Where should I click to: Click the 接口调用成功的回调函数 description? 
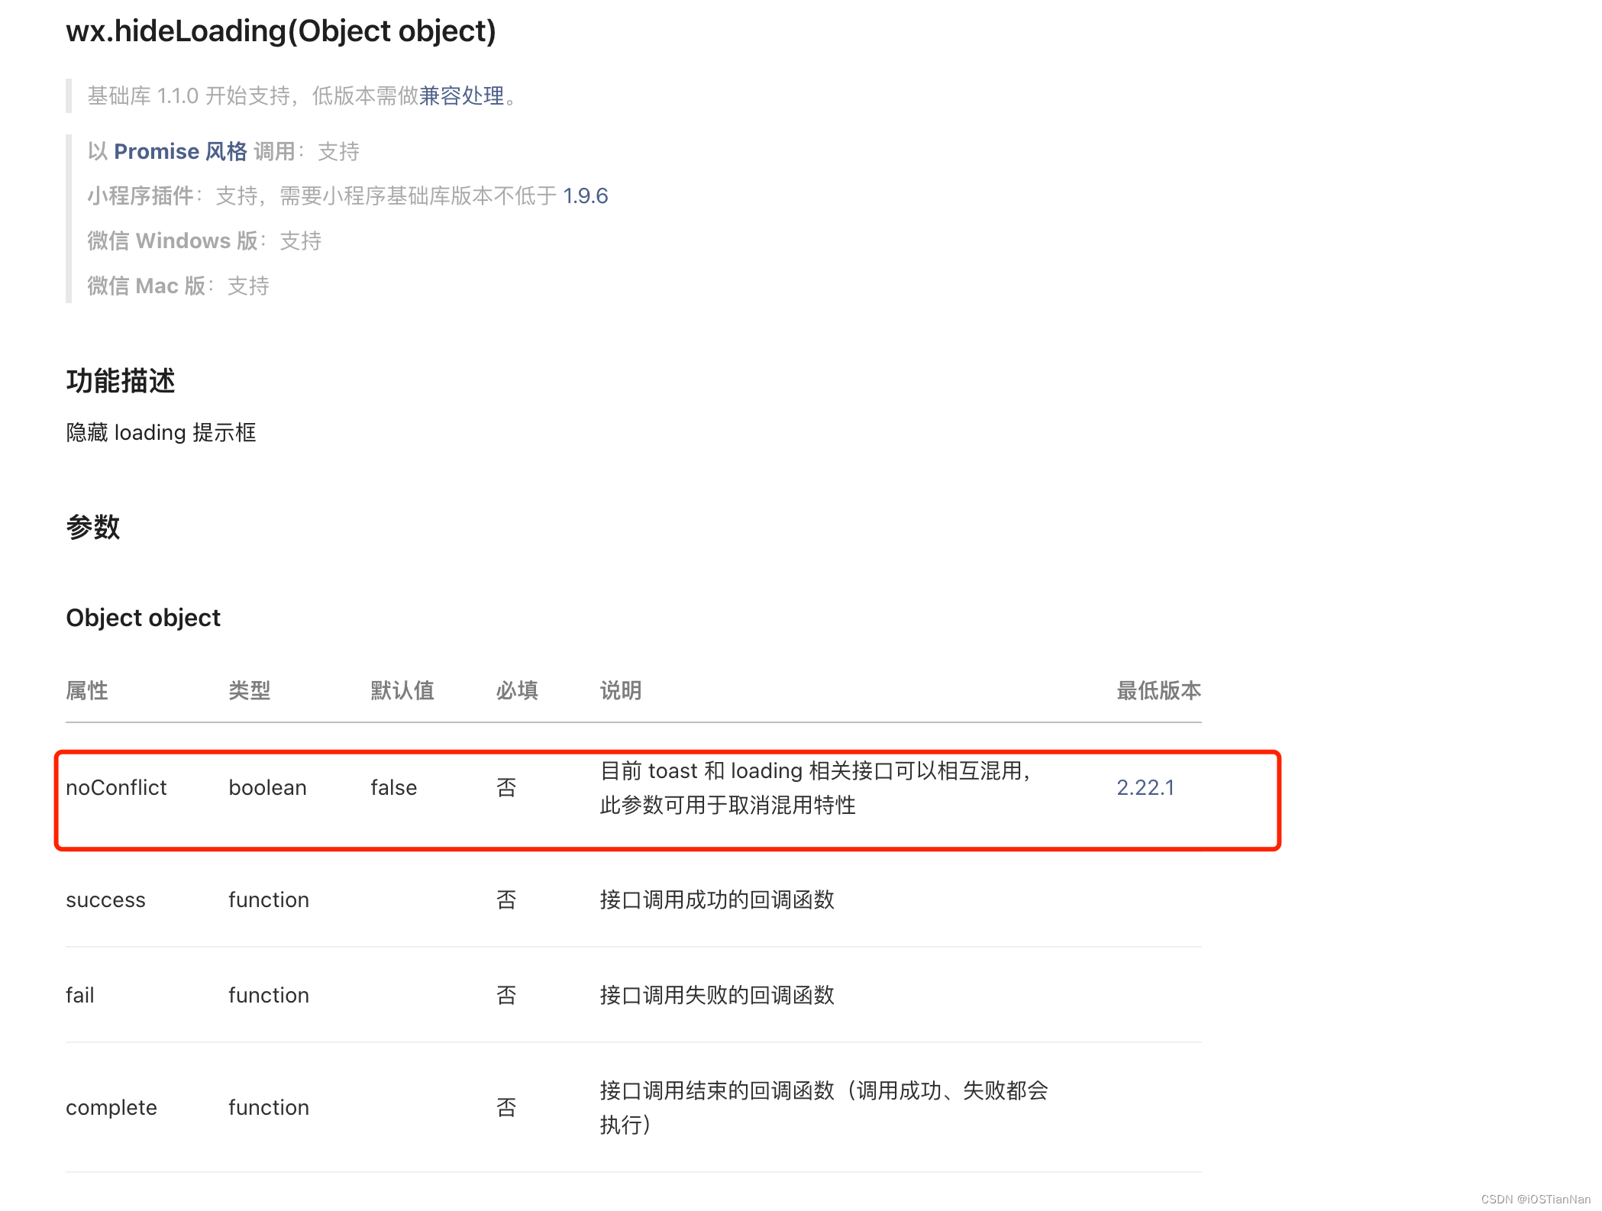(717, 899)
